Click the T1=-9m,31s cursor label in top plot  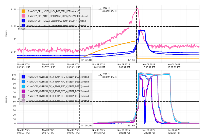coord(86,60)
